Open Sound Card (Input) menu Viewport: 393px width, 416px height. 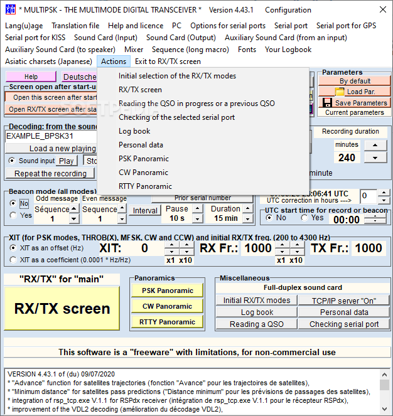[105, 38]
